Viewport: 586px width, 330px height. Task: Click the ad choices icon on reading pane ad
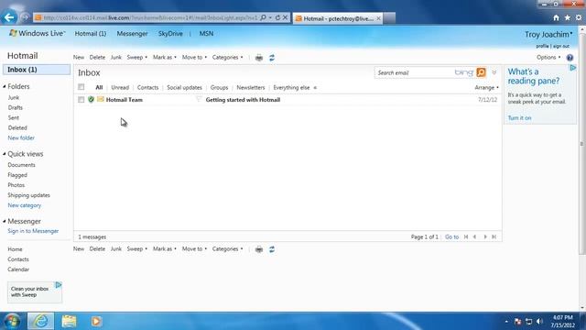pyautogui.click(x=573, y=68)
